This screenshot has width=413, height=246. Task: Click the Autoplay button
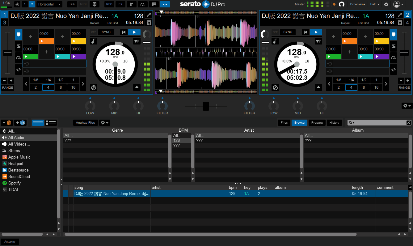tap(10, 242)
